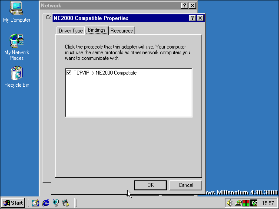Screen dimensions: 279x209
Task: Open My Network Places desktop icon
Action: [17, 47]
